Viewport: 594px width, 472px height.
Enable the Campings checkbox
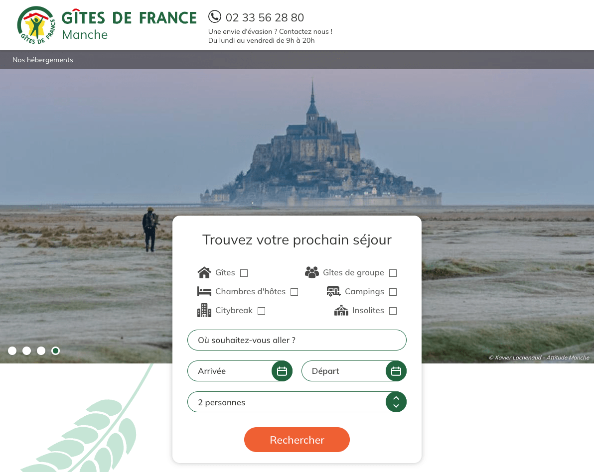pyautogui.click(x=393, y=292)
